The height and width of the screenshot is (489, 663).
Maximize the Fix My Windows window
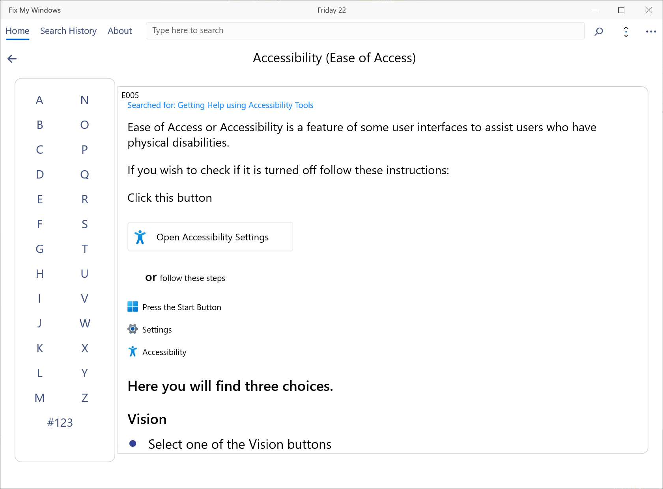tap(621, 10)
